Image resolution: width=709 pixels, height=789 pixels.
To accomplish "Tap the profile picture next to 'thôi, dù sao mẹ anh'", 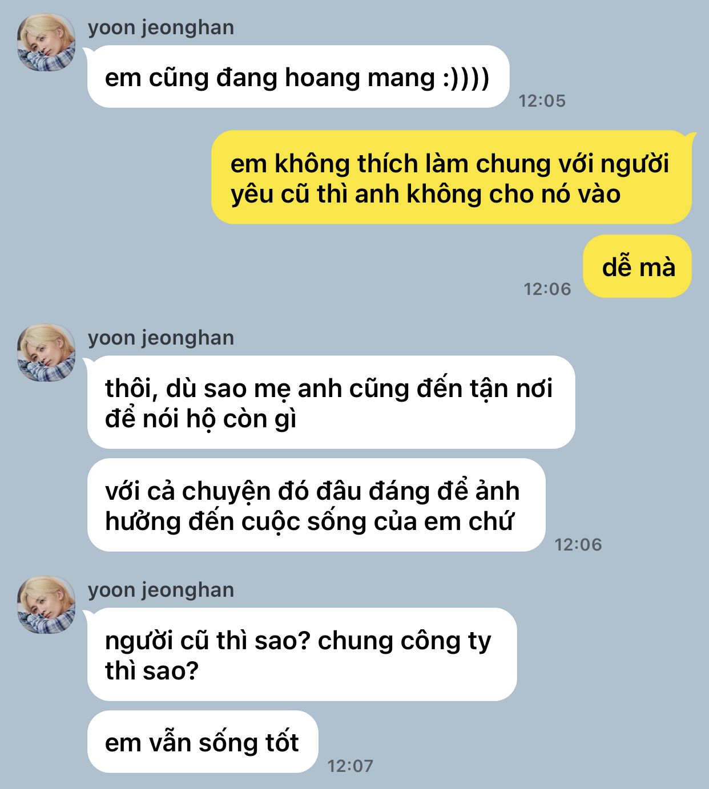I will click(x=46, y=353).
